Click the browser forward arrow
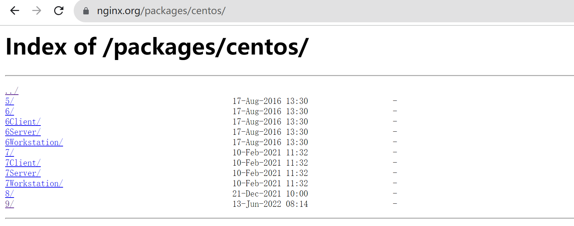 [x=36, y=11]
